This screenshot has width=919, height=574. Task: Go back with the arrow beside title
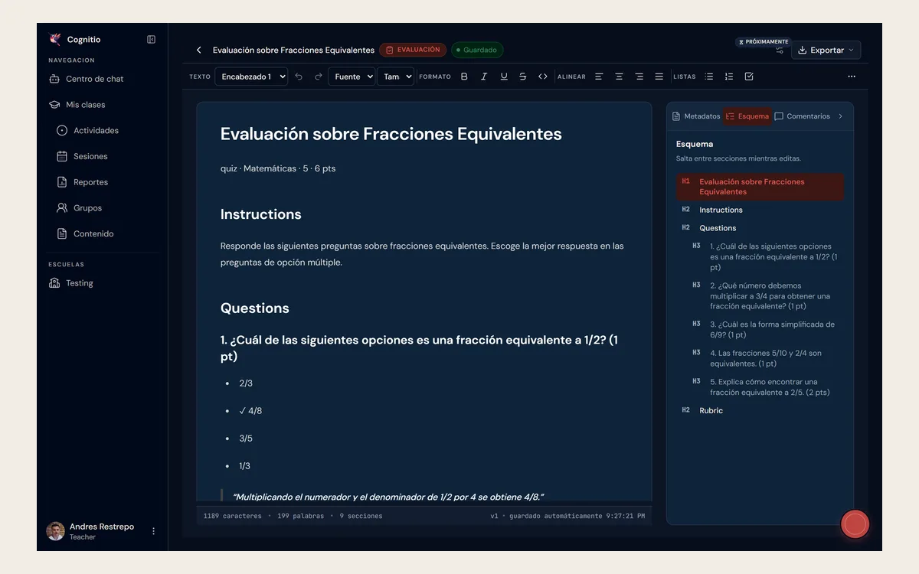point(199,50)
